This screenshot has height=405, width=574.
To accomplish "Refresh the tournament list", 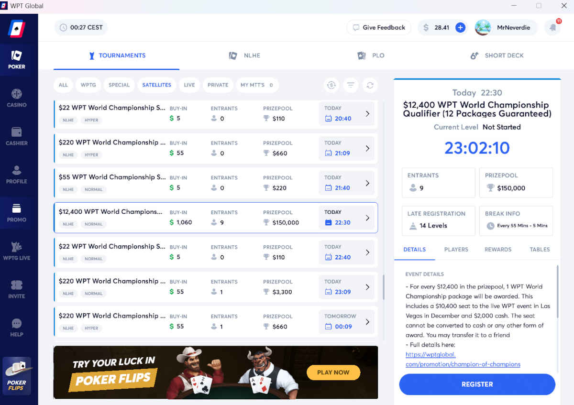I will point(370,85).
